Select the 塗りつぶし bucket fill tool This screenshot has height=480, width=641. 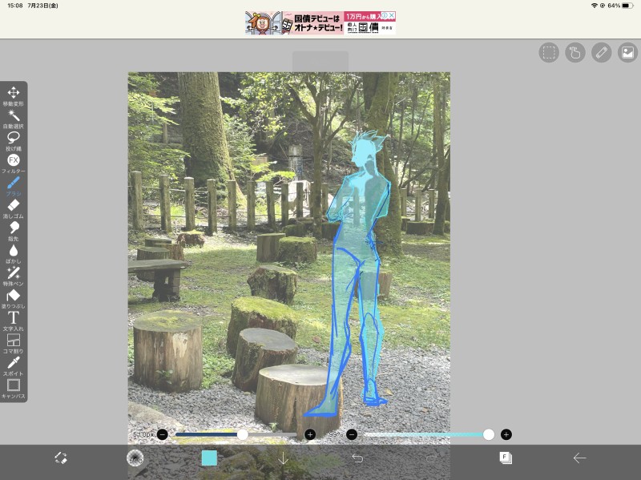point(14,298)
